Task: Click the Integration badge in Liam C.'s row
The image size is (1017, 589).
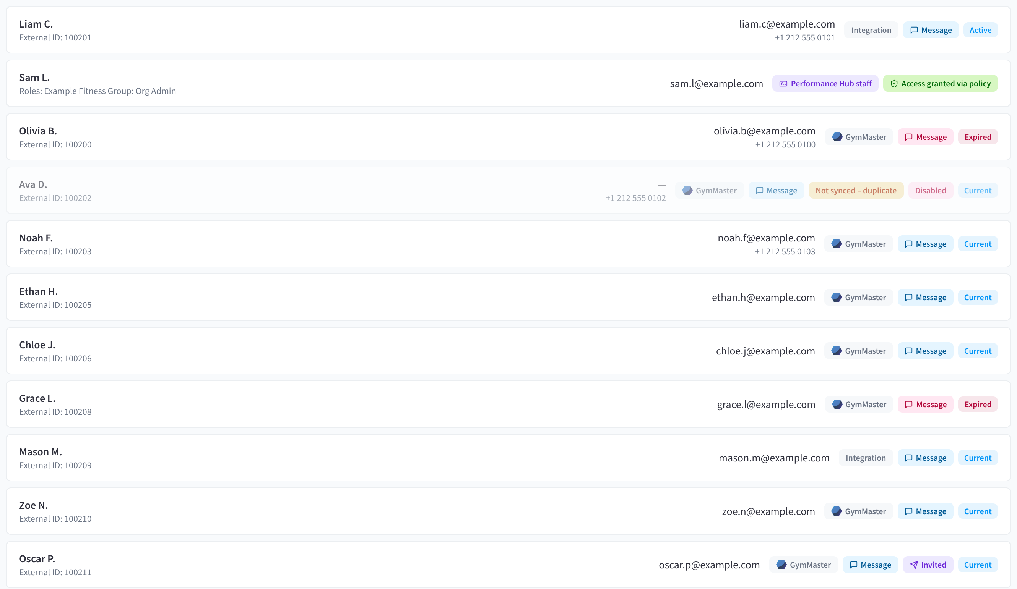Action: click(871, 30)
